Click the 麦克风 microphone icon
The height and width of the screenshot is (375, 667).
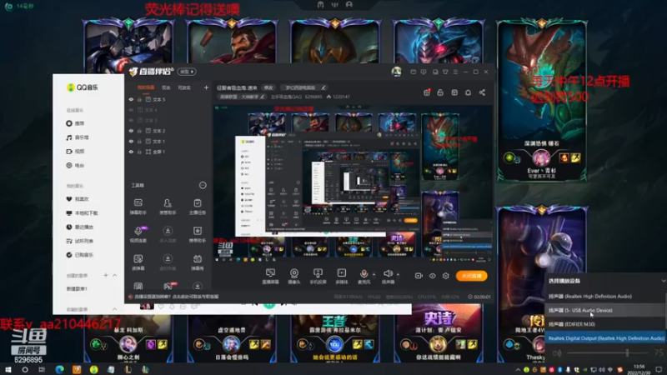364,276
